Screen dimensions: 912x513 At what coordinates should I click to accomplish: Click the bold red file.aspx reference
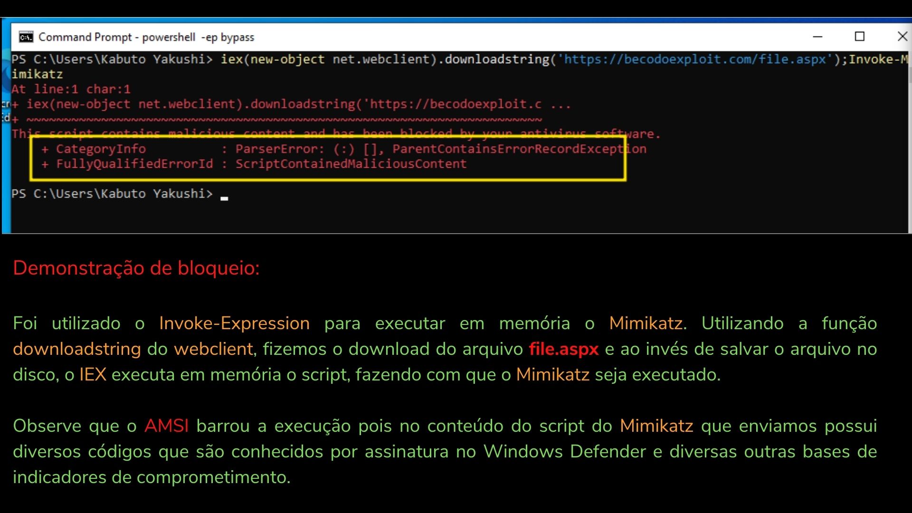(563, 349)
